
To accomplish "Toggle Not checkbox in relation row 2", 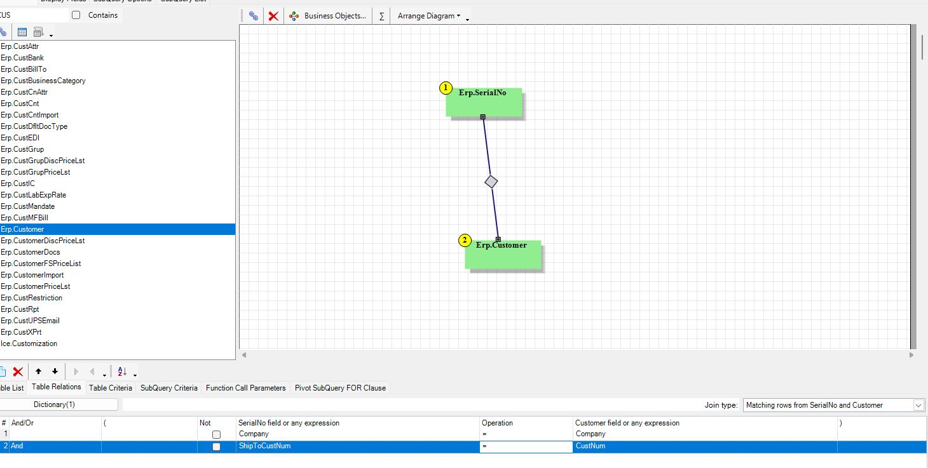I will (216, 446).
